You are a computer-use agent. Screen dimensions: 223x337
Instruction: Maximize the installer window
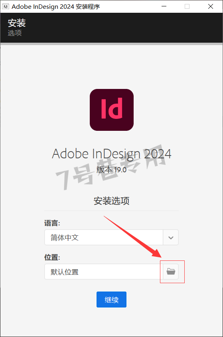coord(187,6)
